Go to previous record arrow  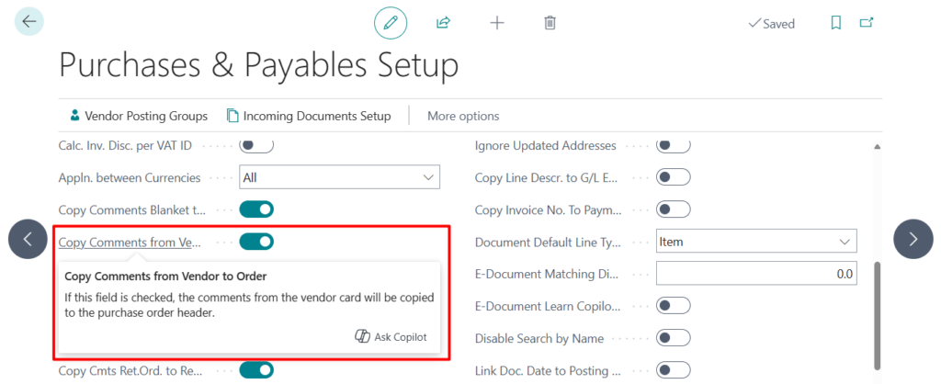(x=28, y=239)
